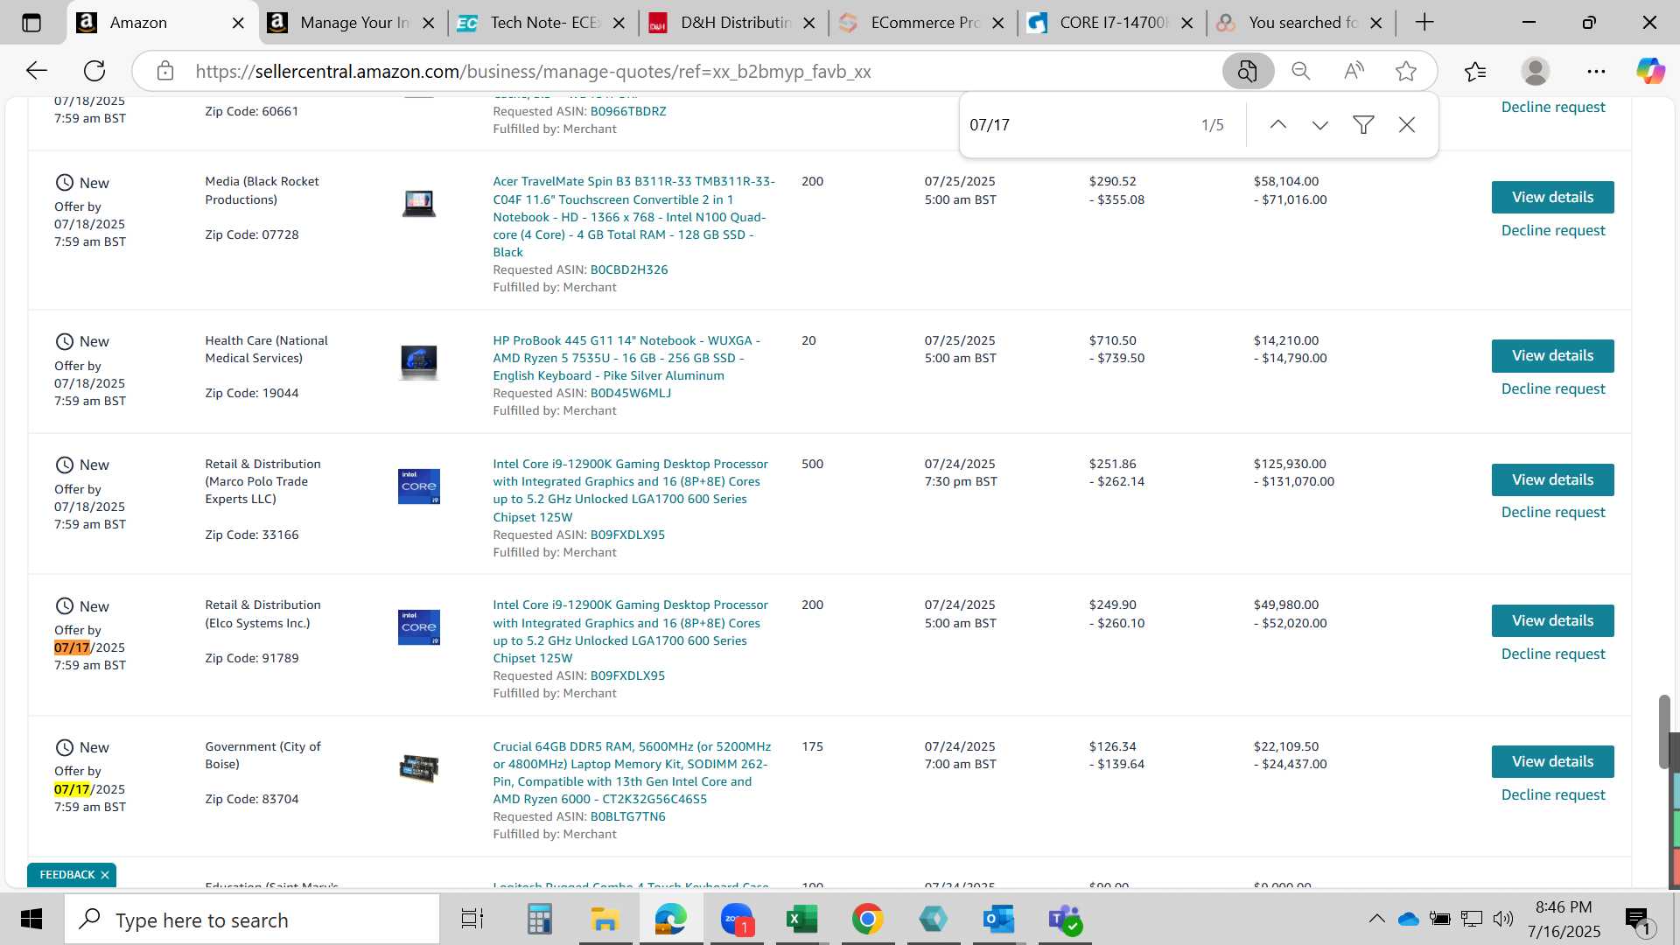This screenshot has width=1680, height=945.
Task: Open Calculator from the taskbar
Action: pos(539,920)
